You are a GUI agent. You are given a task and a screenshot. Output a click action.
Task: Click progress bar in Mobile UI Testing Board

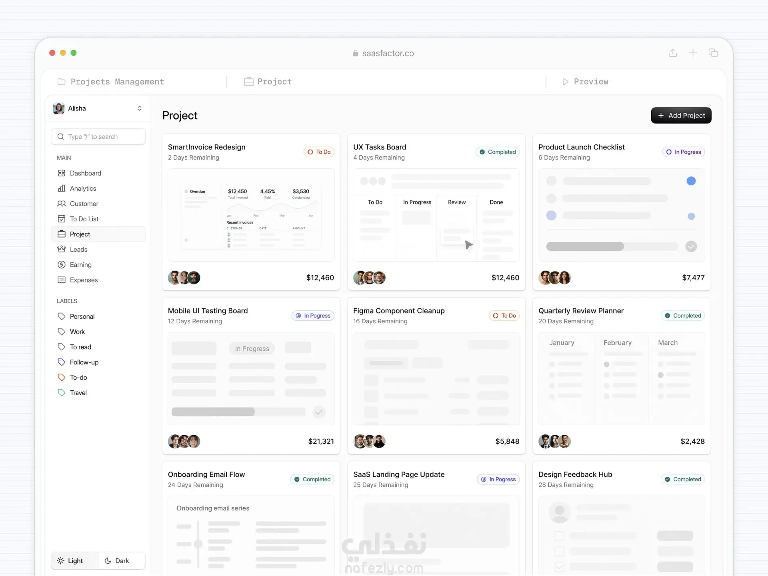coord(239,412)
